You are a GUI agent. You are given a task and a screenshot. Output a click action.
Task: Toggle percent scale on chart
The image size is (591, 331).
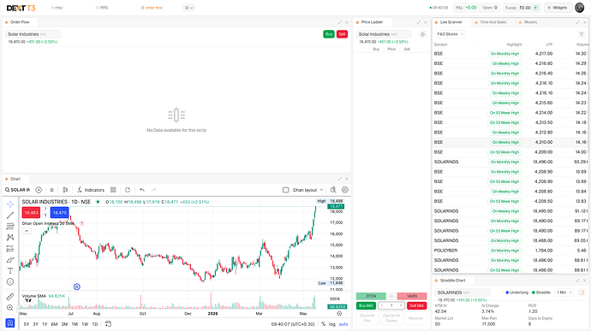pyautogui.click(x=324, y=324)
